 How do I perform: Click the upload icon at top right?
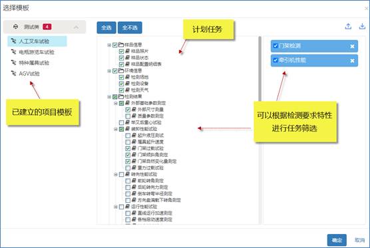tap(348, 27)
